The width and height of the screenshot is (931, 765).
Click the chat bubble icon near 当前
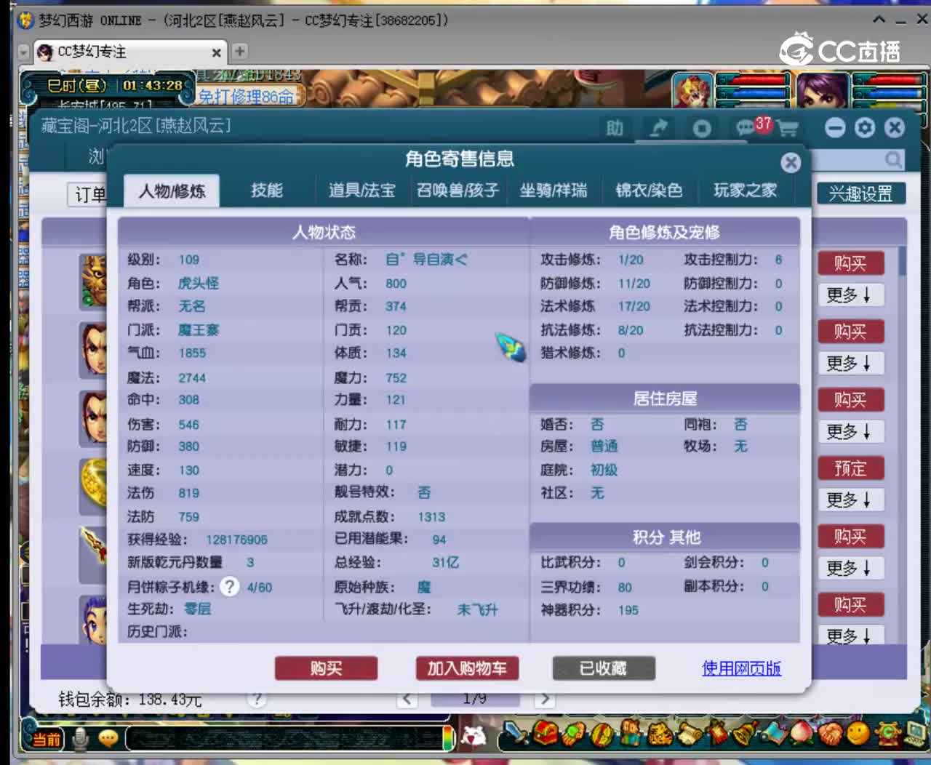(x=108, y=739)
